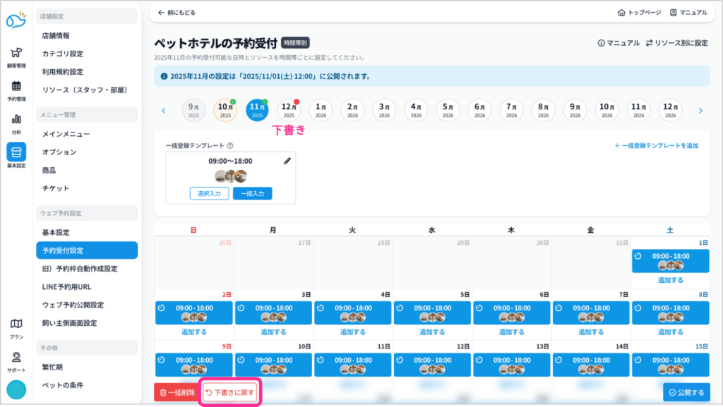Open the プラン map icon
The image size is (723, 407).
[x=16, y=327]
